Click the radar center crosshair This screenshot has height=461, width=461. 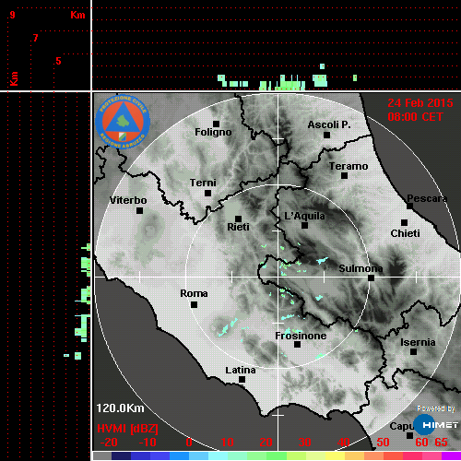point(278,277)
